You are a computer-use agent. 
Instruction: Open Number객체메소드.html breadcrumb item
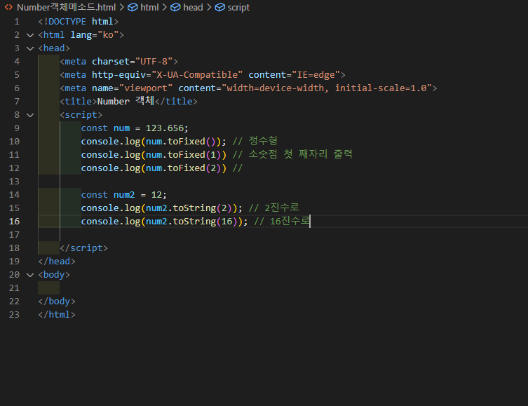pos(67,7)
